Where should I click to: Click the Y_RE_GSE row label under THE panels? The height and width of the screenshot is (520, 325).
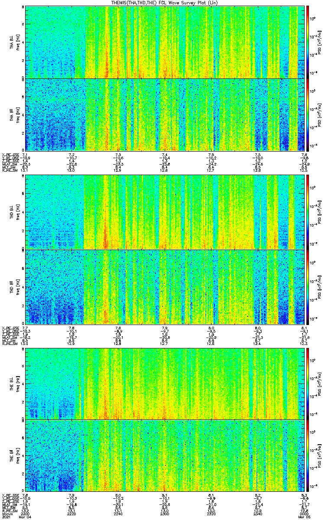coord(11,498)
